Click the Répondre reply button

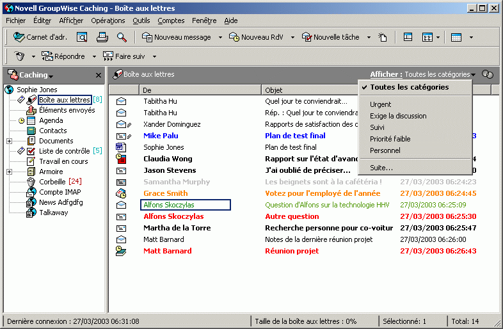coord(63,56)
